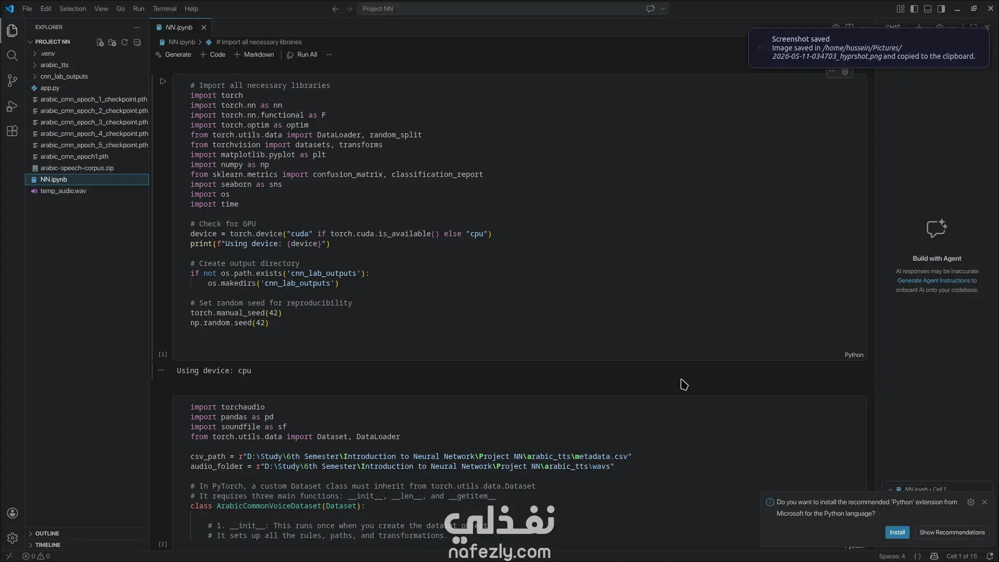Collapse all folders in Explorer
Viewport: 999px width, 562px height.
point(137,42)
